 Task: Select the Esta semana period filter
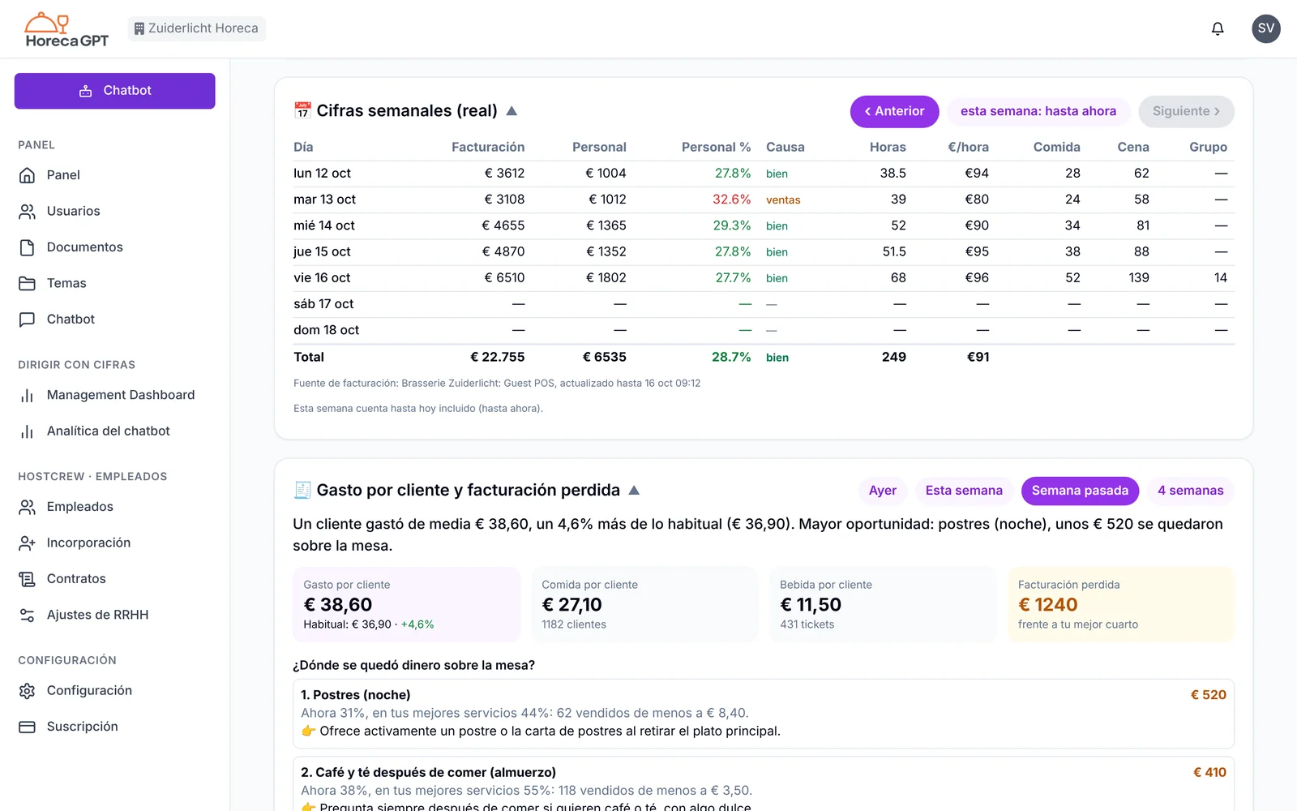964,491
